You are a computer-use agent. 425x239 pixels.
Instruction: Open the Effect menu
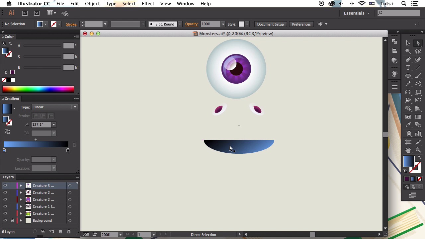click(x=148, y=4)
